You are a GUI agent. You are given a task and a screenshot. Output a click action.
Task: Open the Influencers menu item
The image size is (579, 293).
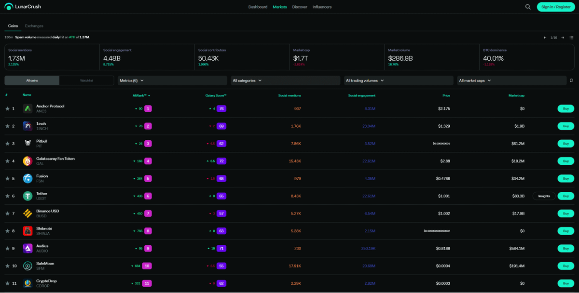point(322,7)
